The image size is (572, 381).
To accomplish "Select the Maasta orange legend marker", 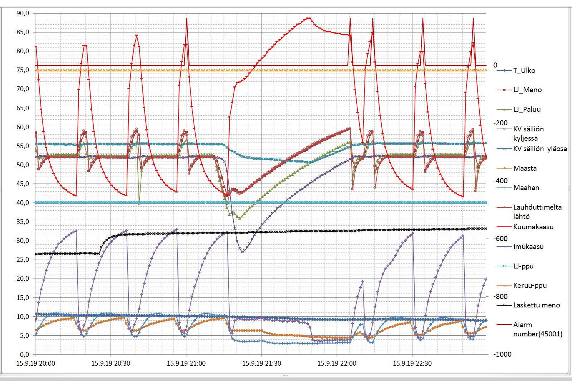I will [x=505, y=168].
